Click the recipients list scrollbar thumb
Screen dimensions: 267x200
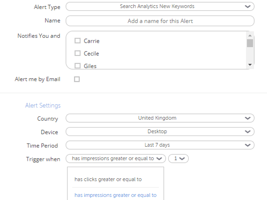[250, 43]
